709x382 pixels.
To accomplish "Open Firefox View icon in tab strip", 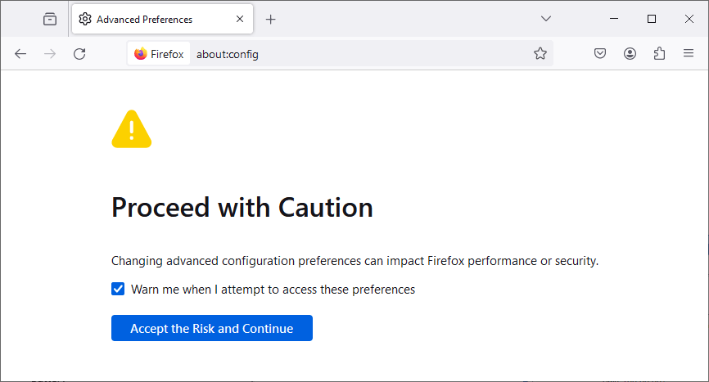I will pyautogui.click(x=50, y=19).
